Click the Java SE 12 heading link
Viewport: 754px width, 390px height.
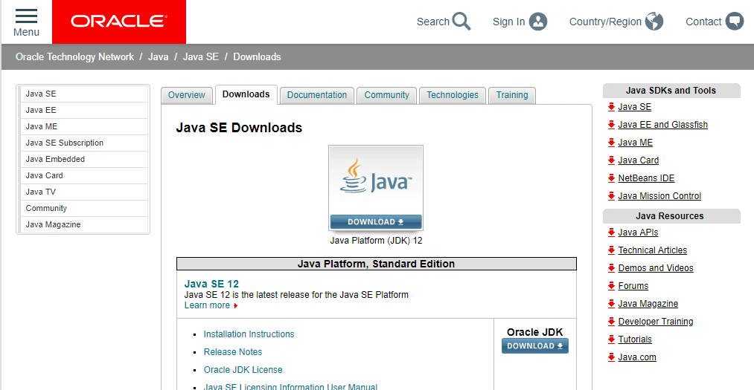[x=211, y=284]
